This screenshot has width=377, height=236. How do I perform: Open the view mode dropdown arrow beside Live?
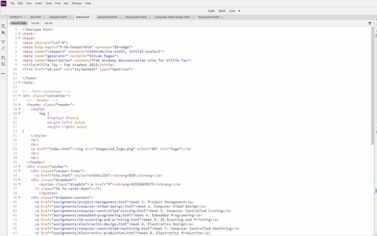pos(239,11)
